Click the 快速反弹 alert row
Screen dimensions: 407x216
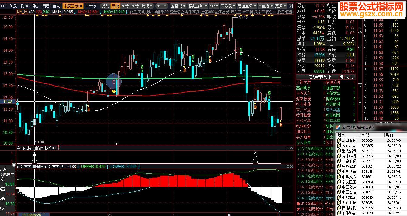[340, 82]
